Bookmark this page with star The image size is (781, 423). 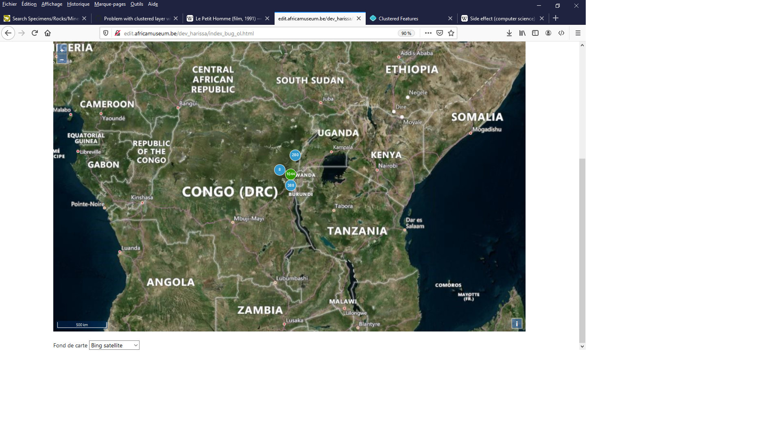click(x=451, y=33)
